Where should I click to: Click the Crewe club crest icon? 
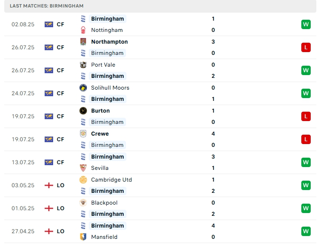coord(83,134)
